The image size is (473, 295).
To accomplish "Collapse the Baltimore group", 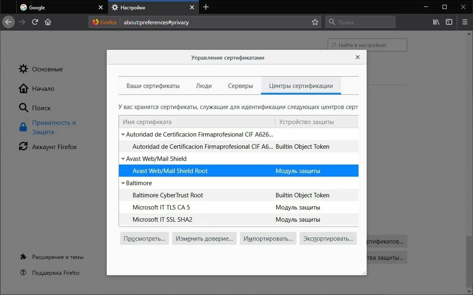I will (123, 183).
